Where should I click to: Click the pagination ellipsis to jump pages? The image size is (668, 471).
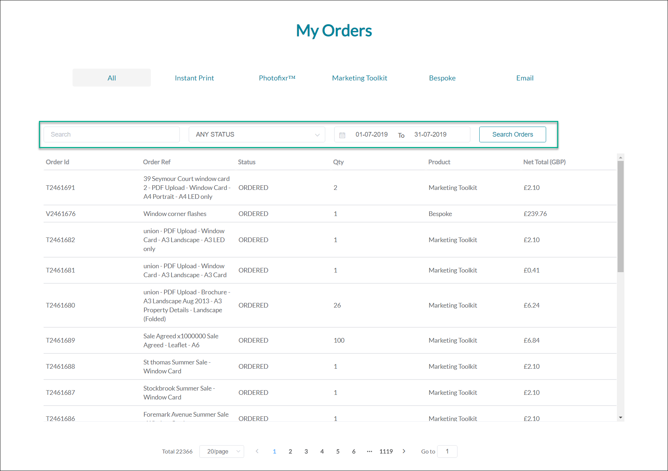point(370,451)
